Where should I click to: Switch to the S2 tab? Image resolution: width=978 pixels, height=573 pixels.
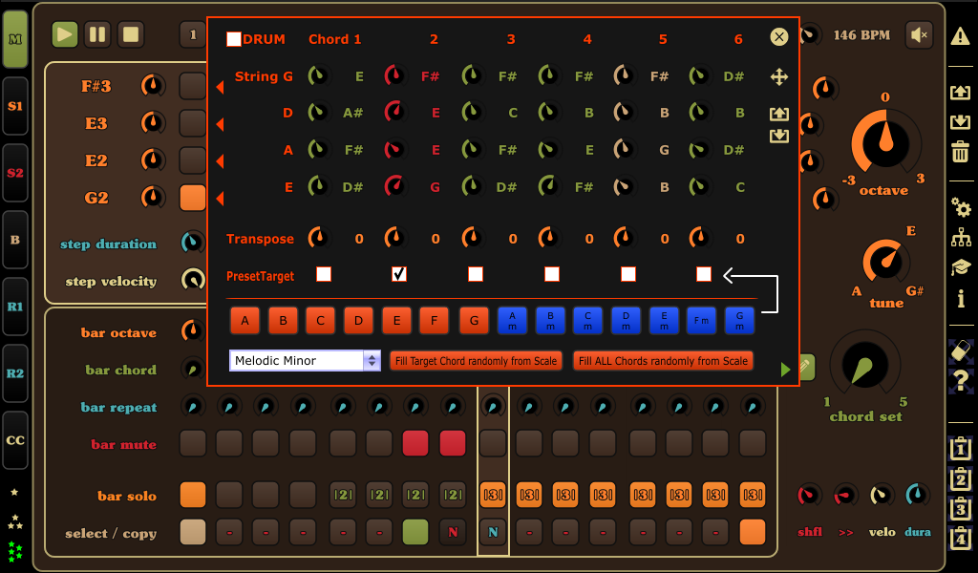pos(15,173)
